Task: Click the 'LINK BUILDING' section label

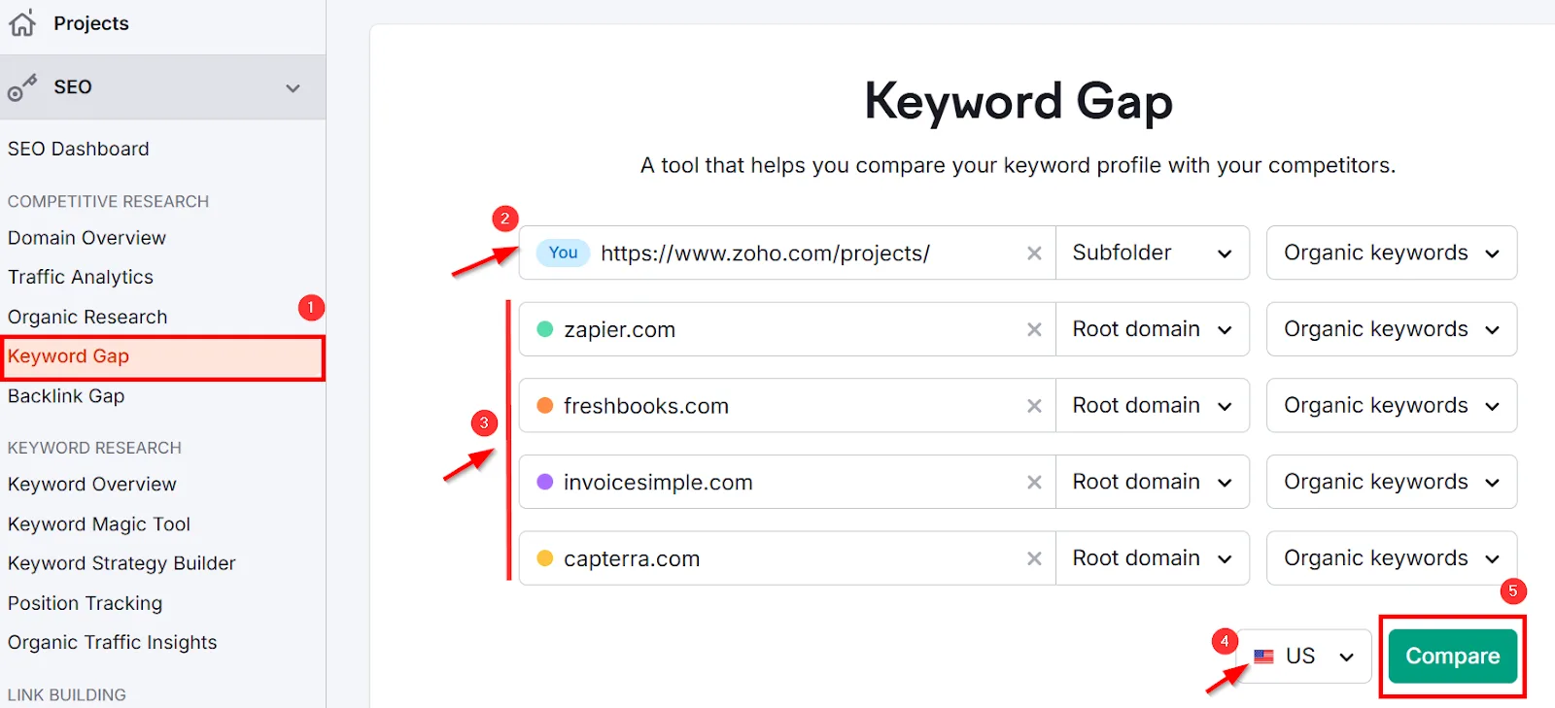Action: pyautogui.click(x=67, y=694)
